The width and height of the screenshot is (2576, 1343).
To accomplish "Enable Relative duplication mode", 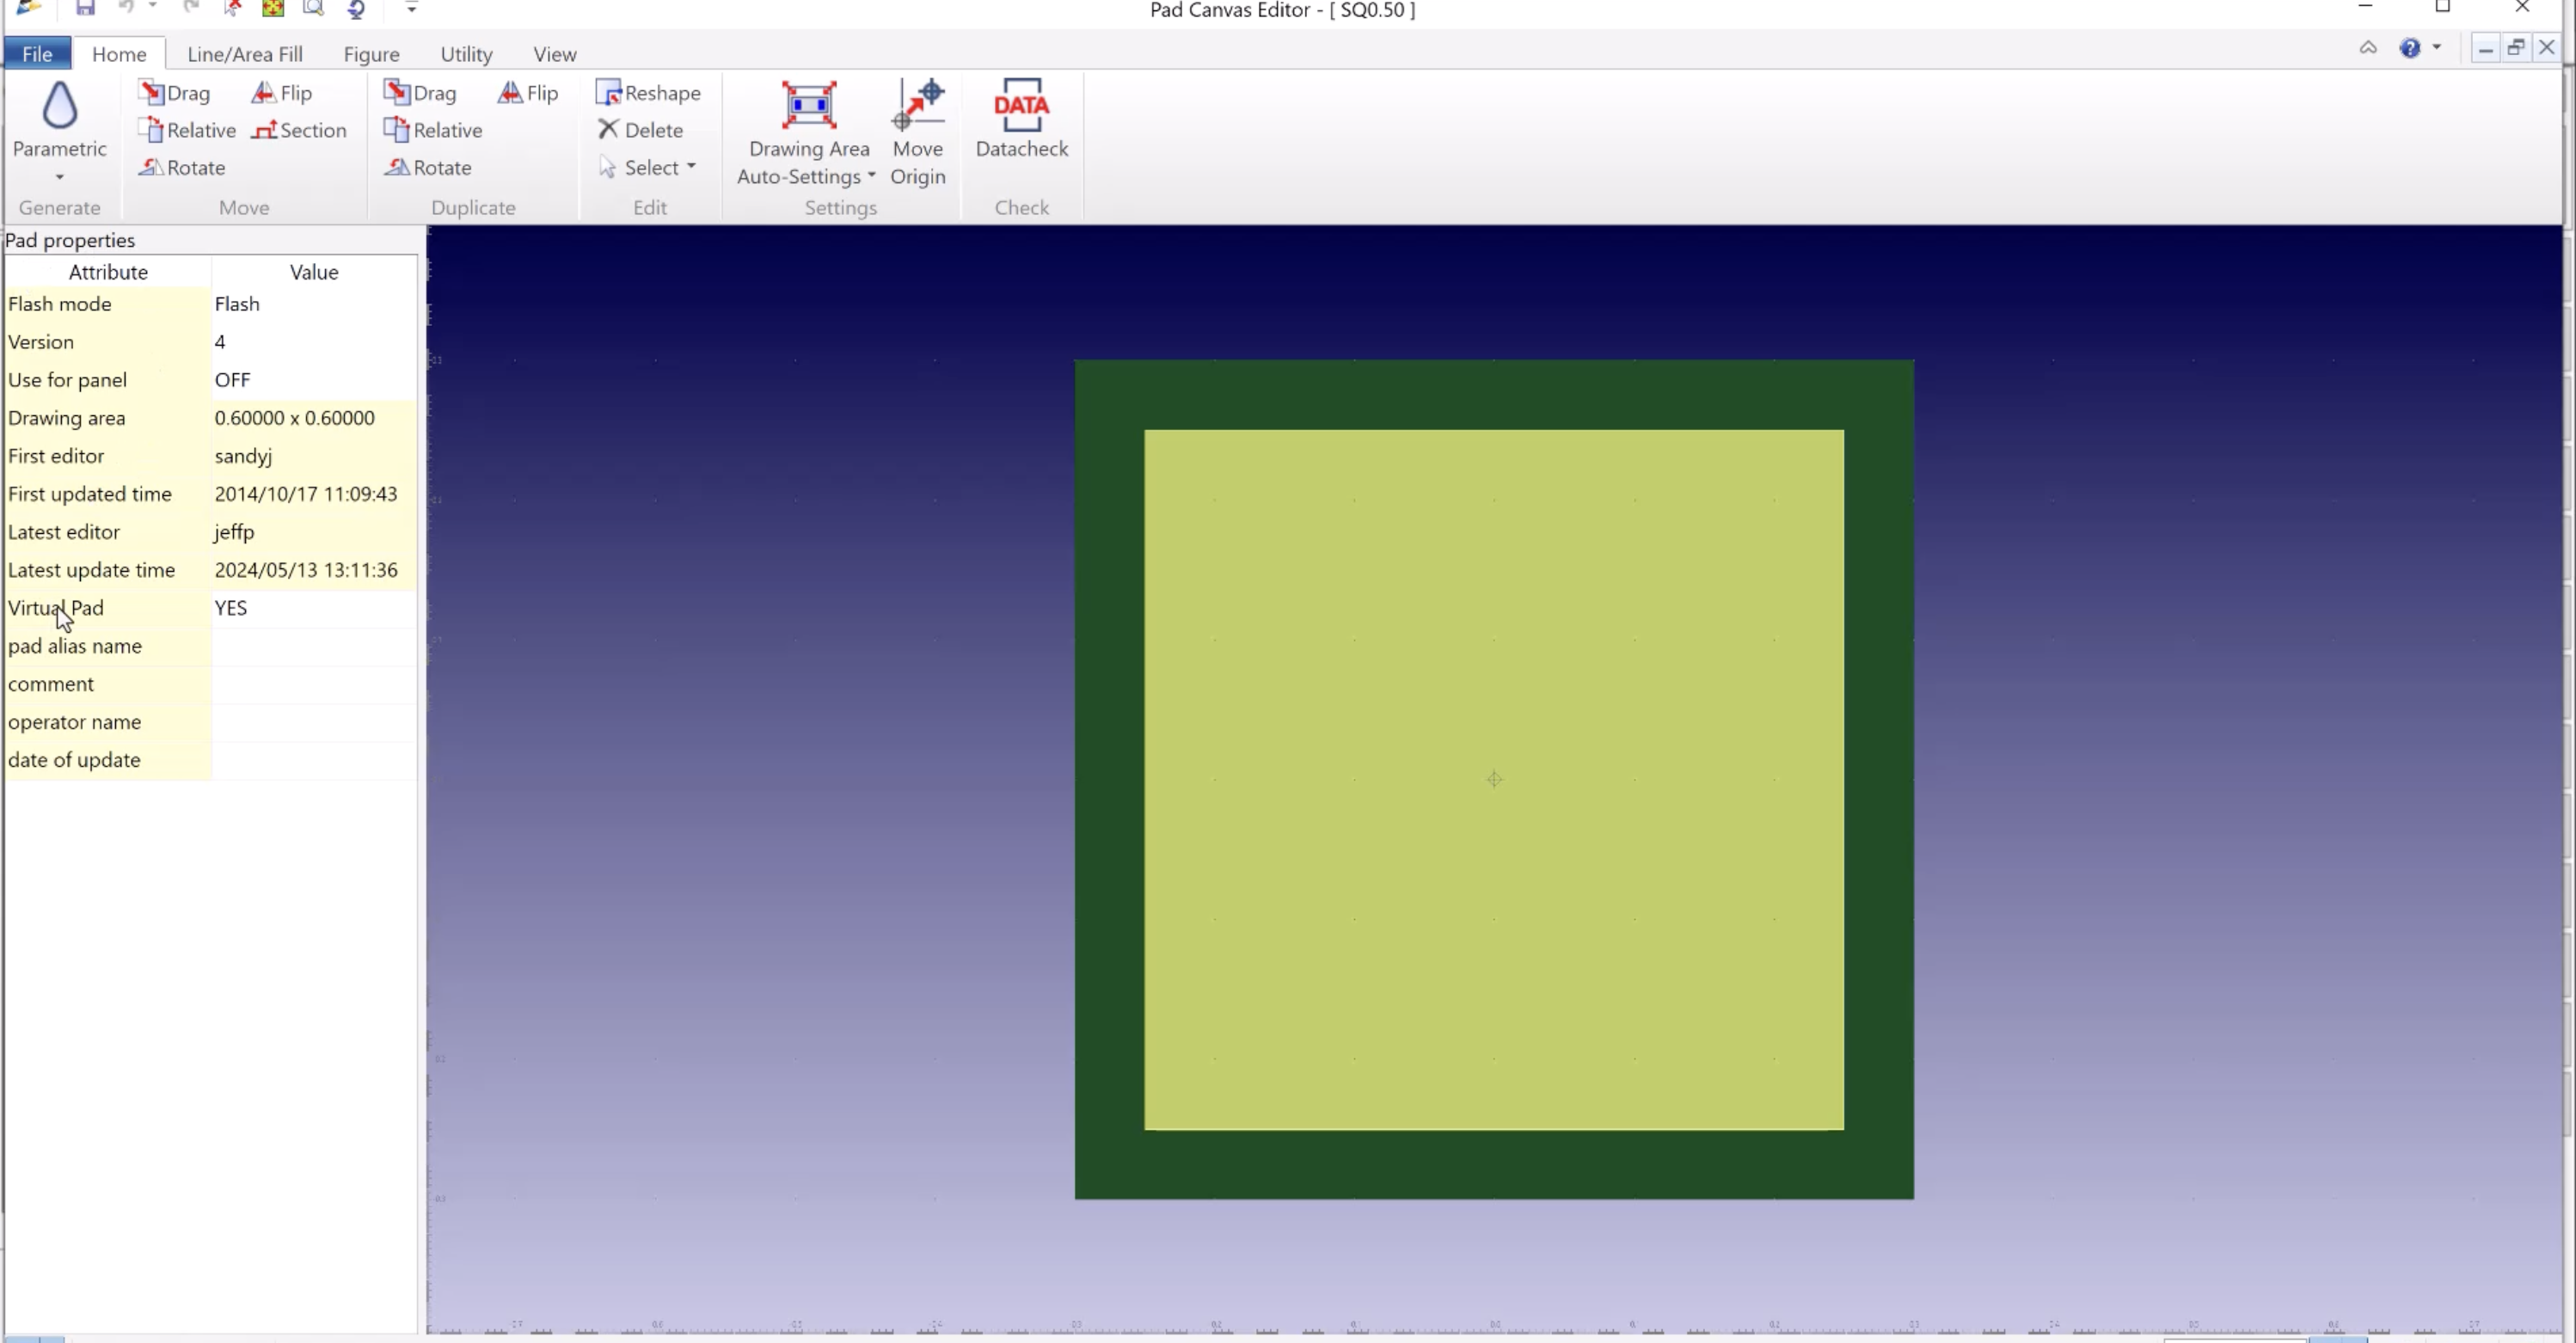I will pos(433,129).
